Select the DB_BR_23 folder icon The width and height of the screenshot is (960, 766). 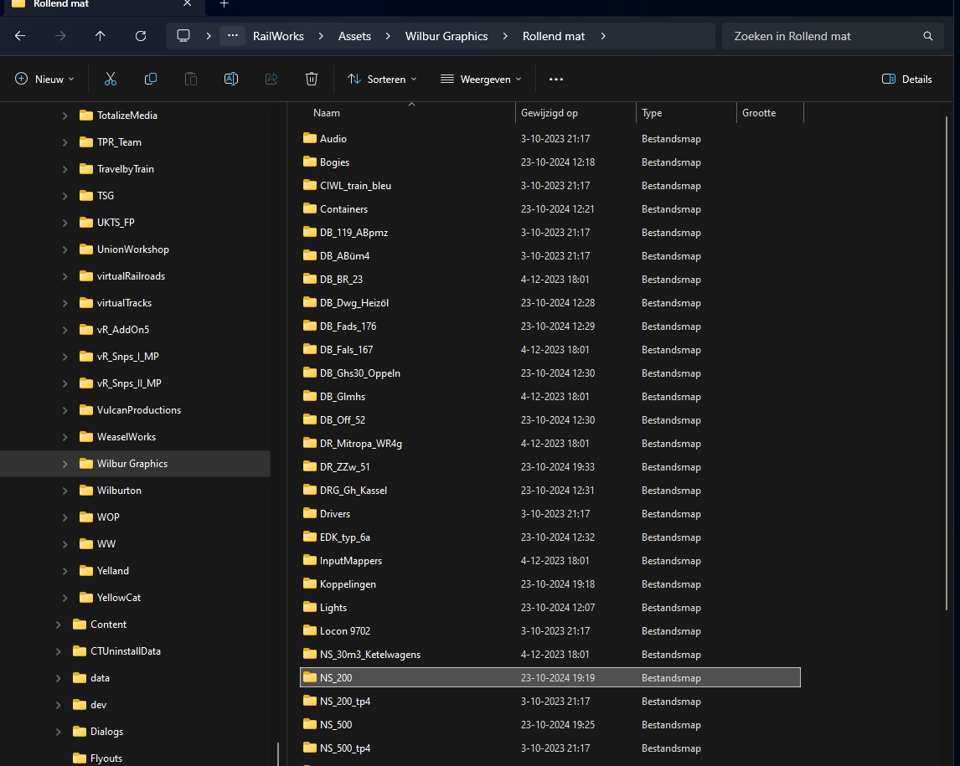[x=310, y=279]
